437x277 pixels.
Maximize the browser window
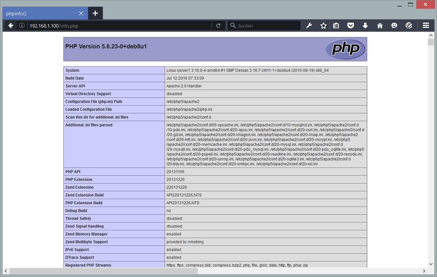[411, 5]
